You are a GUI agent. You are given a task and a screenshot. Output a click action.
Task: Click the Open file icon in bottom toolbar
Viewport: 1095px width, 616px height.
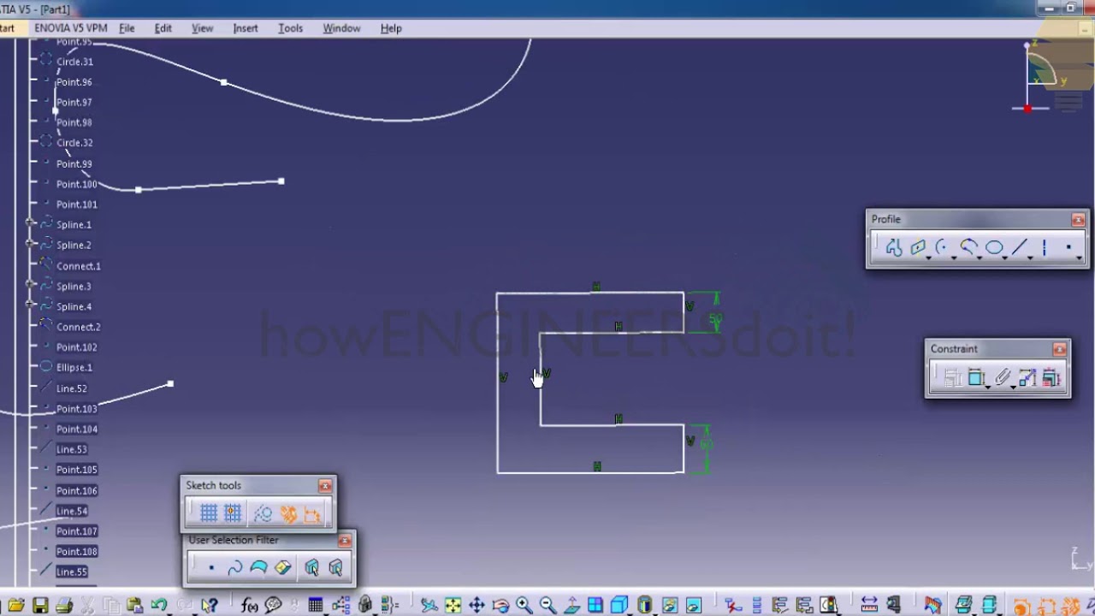pos(16,605)
